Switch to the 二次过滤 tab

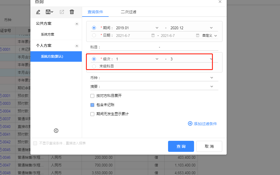[129, 12]
